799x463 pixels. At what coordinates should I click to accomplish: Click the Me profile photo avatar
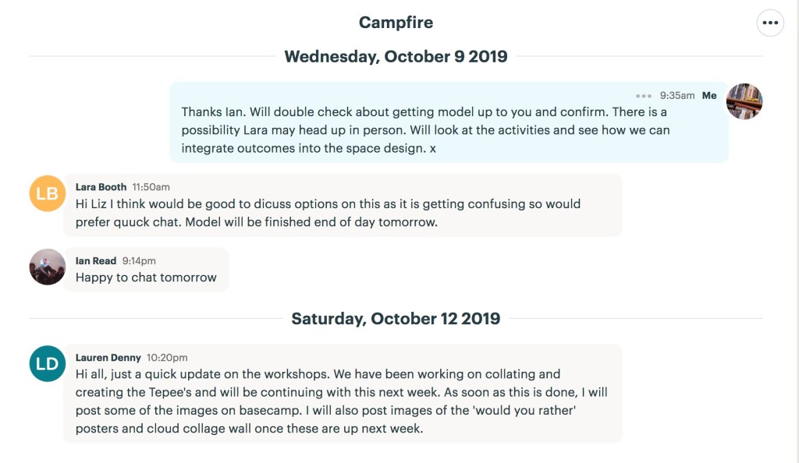pyautogui.click(x=744, y=101)
